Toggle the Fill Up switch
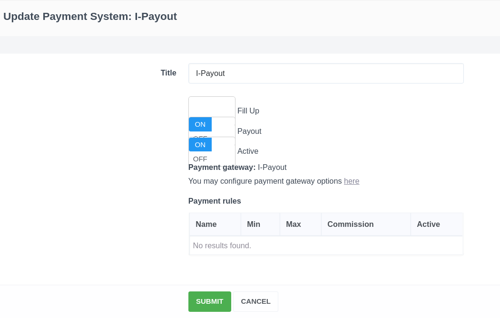This screenshot has width=500, height=318. point(212,106)
